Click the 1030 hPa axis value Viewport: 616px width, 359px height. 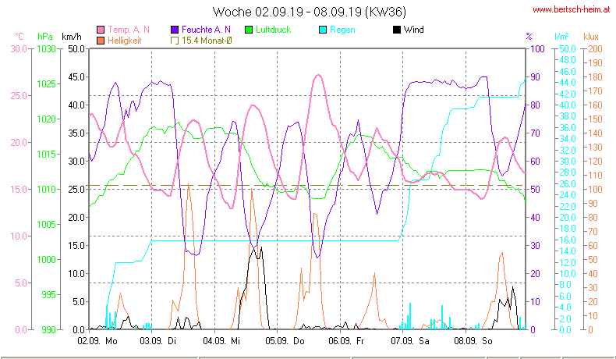pos(46,49)
